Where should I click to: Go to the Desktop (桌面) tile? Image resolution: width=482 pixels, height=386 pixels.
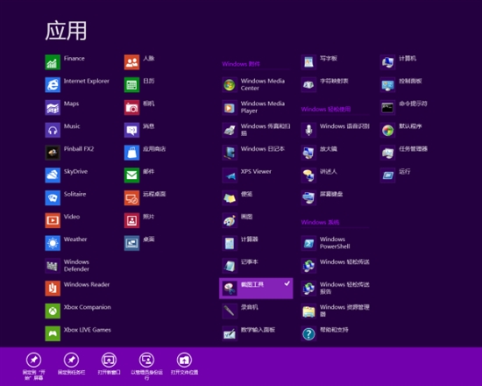point(139,243)
